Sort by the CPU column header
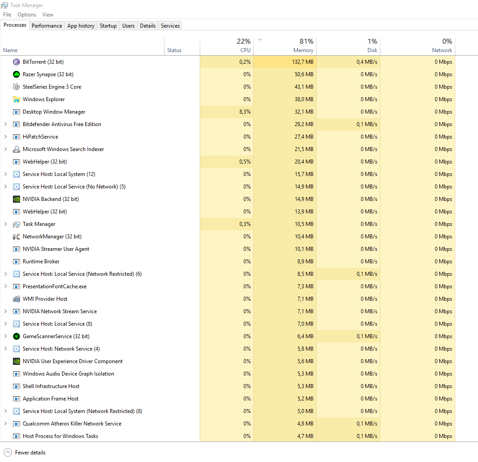The height and width of the screenshot is (462, 478). click(x=227, y=46)
